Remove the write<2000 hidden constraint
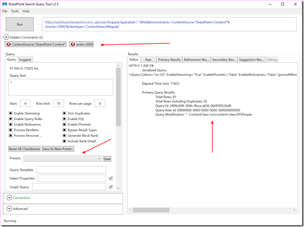The image size is (304, 227). point(73,44)
